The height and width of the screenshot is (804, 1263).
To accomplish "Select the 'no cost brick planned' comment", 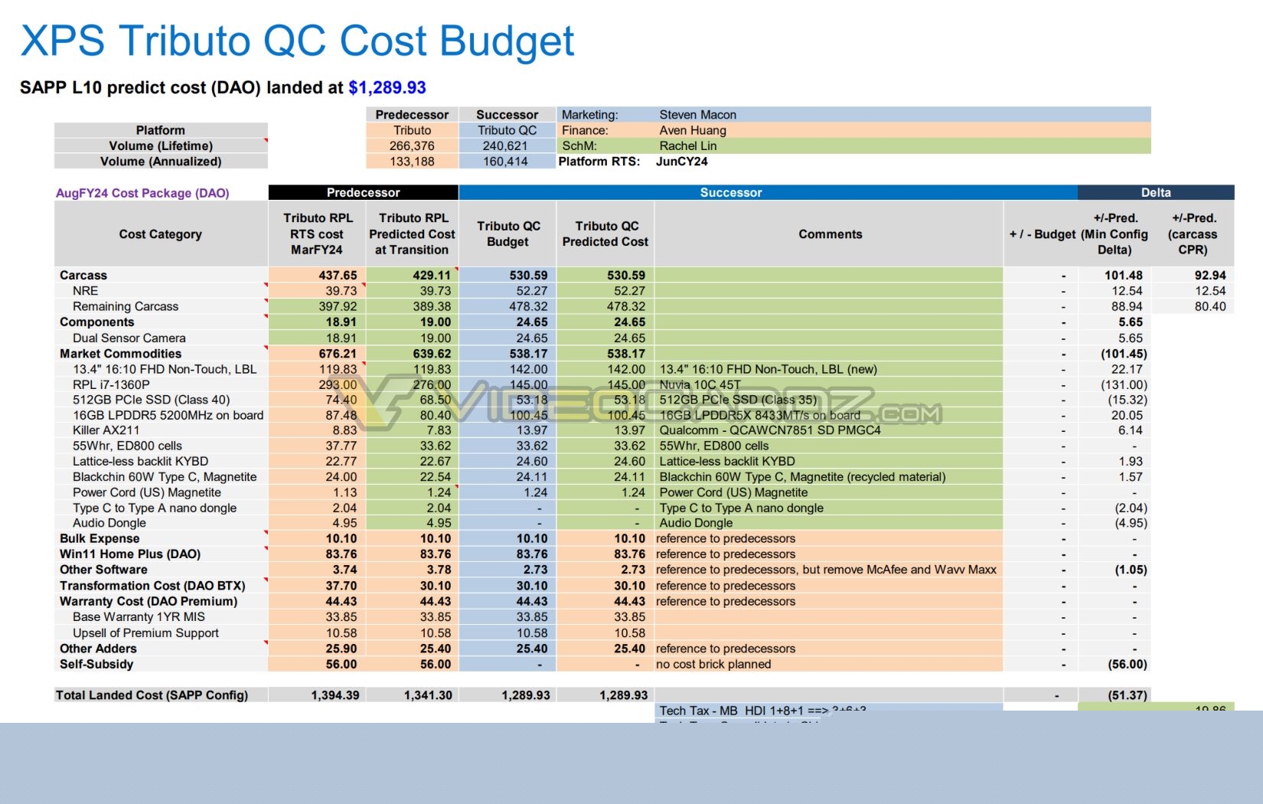I will point(713,664).
